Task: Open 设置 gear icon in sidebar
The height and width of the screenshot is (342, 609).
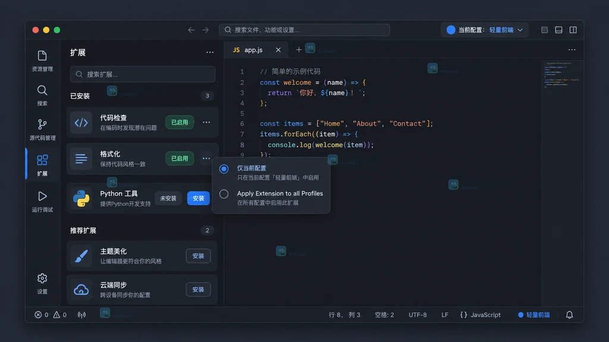Action: (42, 283)
